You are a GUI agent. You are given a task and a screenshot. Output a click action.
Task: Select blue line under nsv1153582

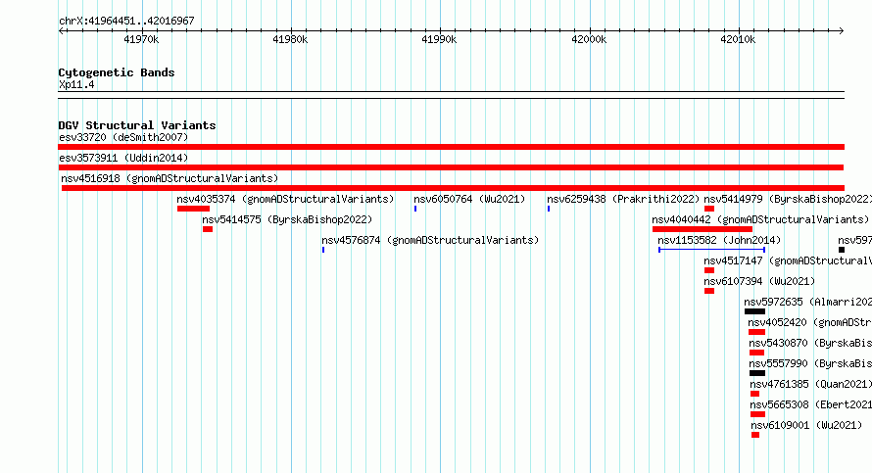click(x=712, y=250)
